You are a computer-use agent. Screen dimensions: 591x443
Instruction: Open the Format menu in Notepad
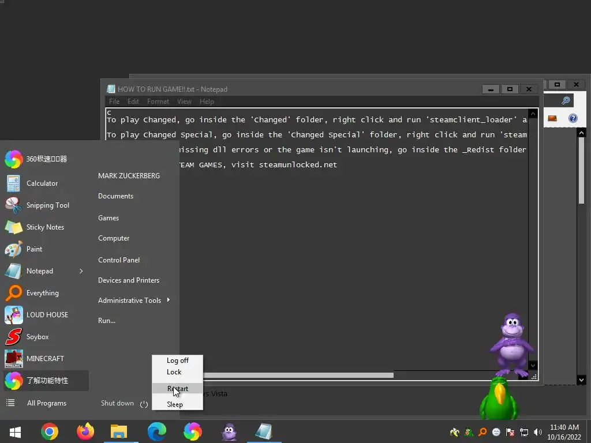click(x=158, y=102)
